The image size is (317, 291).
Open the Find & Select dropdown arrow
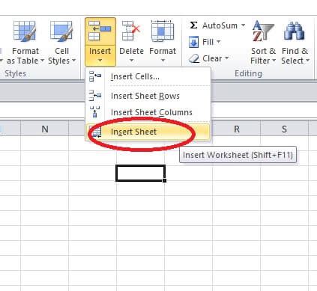[307, 61]
